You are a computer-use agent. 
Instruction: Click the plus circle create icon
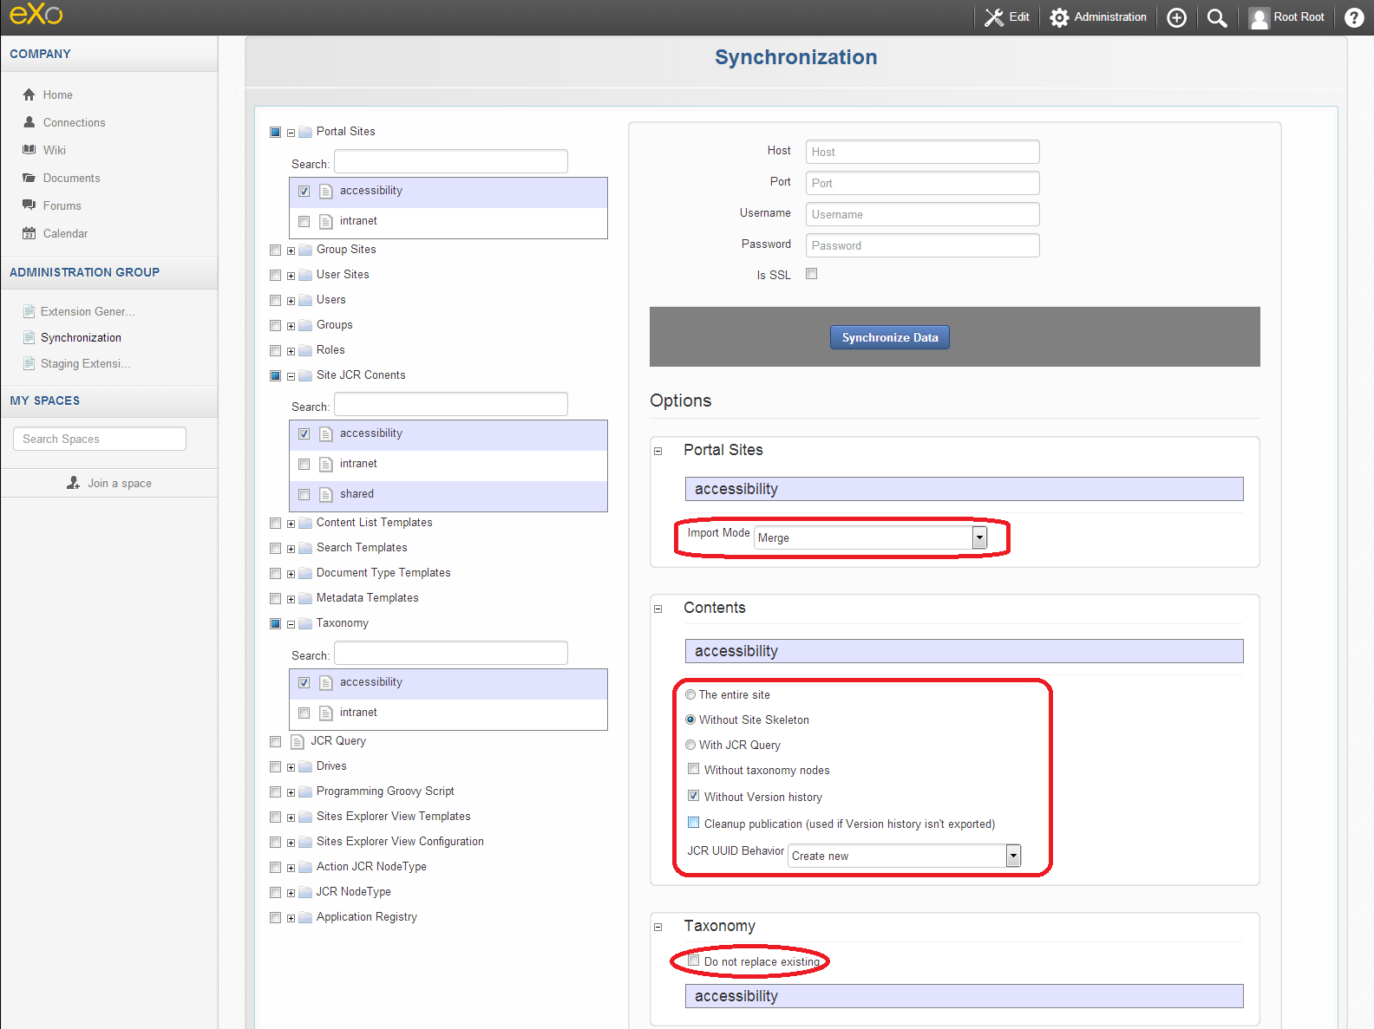pyautogui.click(x=1176, y=17)
